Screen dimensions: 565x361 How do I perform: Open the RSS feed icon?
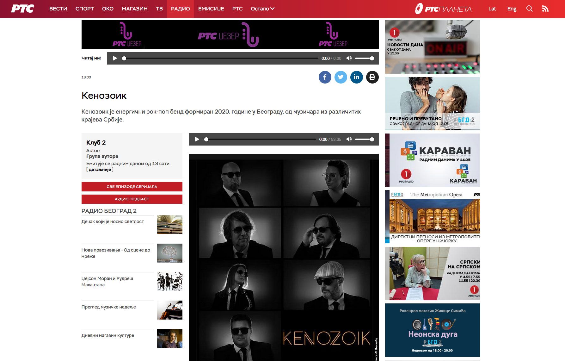tap(545, 9)
